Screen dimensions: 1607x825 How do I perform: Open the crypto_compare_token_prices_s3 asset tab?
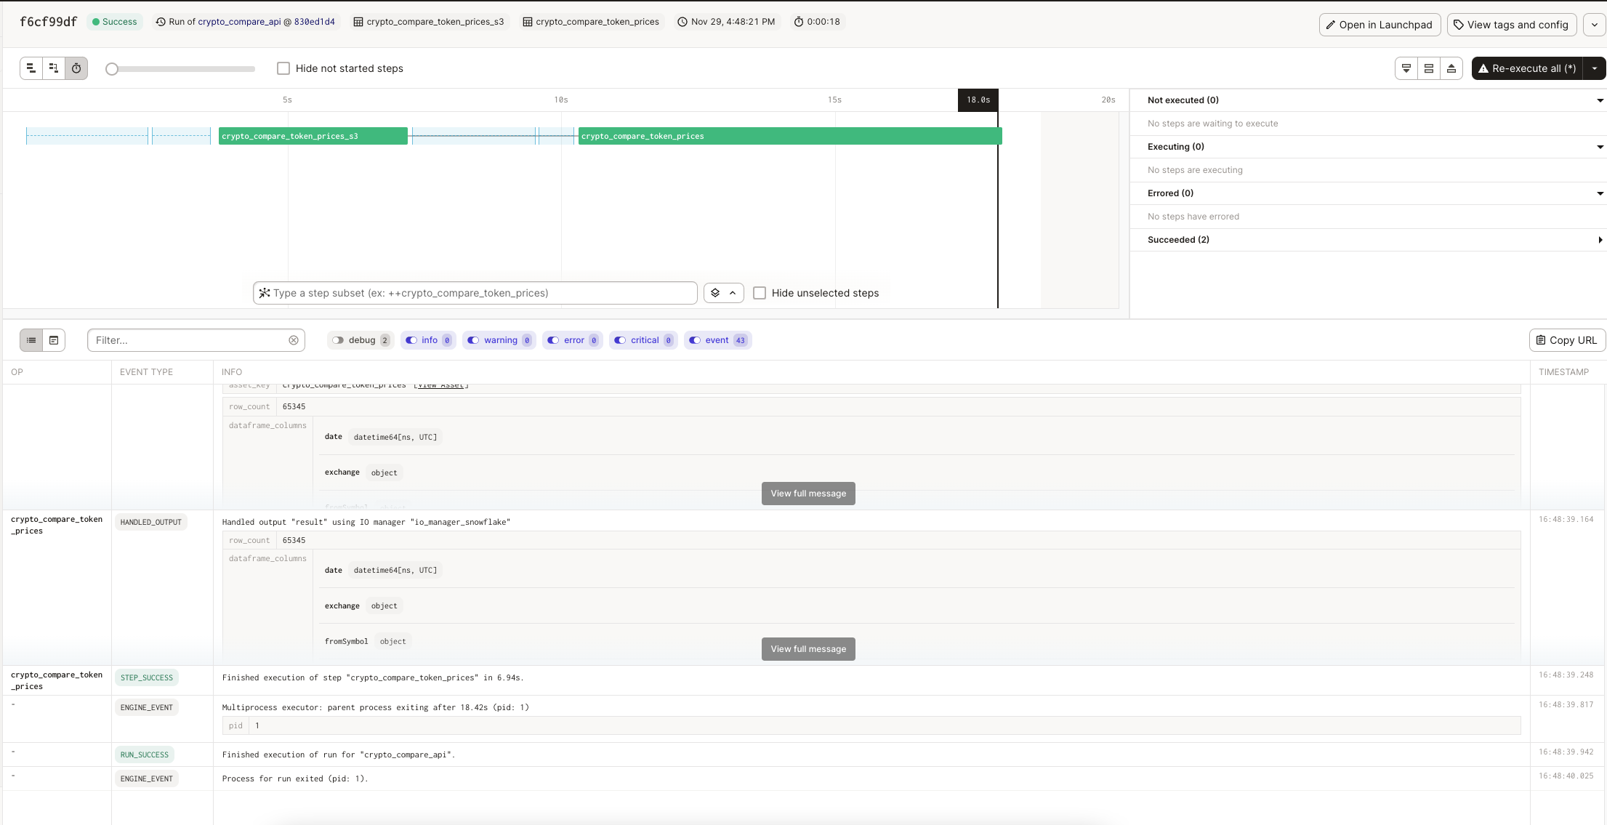(x=429, y=21)
